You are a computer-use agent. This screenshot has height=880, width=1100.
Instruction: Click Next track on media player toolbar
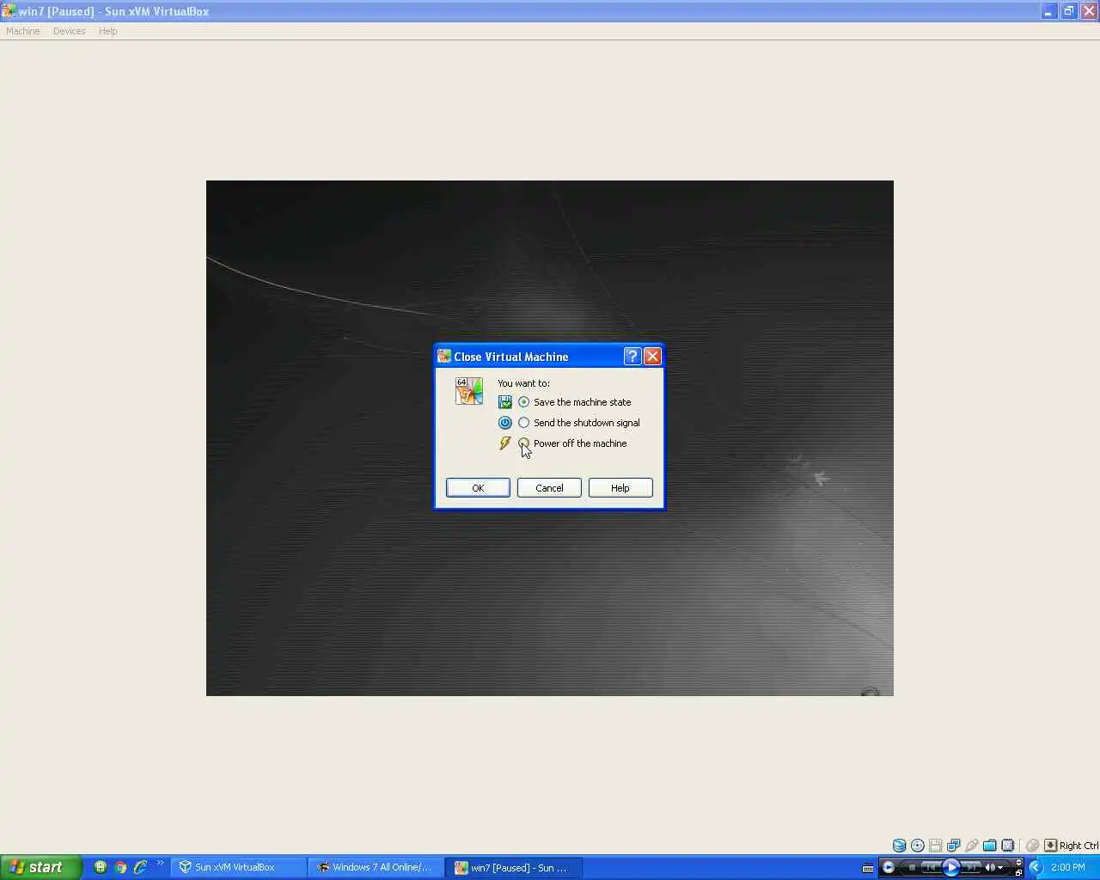[971, 868]
